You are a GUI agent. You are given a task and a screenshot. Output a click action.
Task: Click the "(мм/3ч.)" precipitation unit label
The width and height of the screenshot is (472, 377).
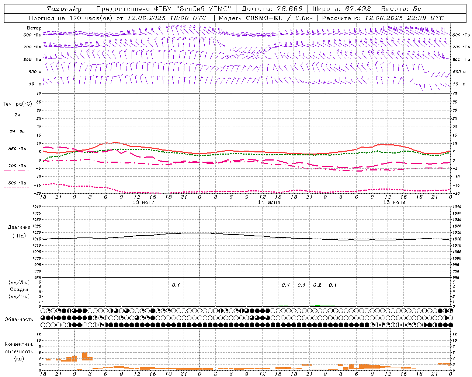pyautogui.click(x=19, y=283)
